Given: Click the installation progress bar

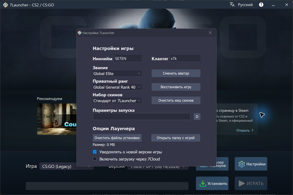Looking at the screenshot, I should [107, 186].
